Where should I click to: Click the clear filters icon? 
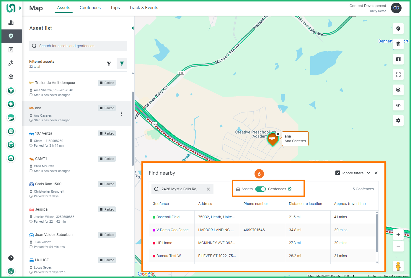pyautogui.click(x=109, y=64)
